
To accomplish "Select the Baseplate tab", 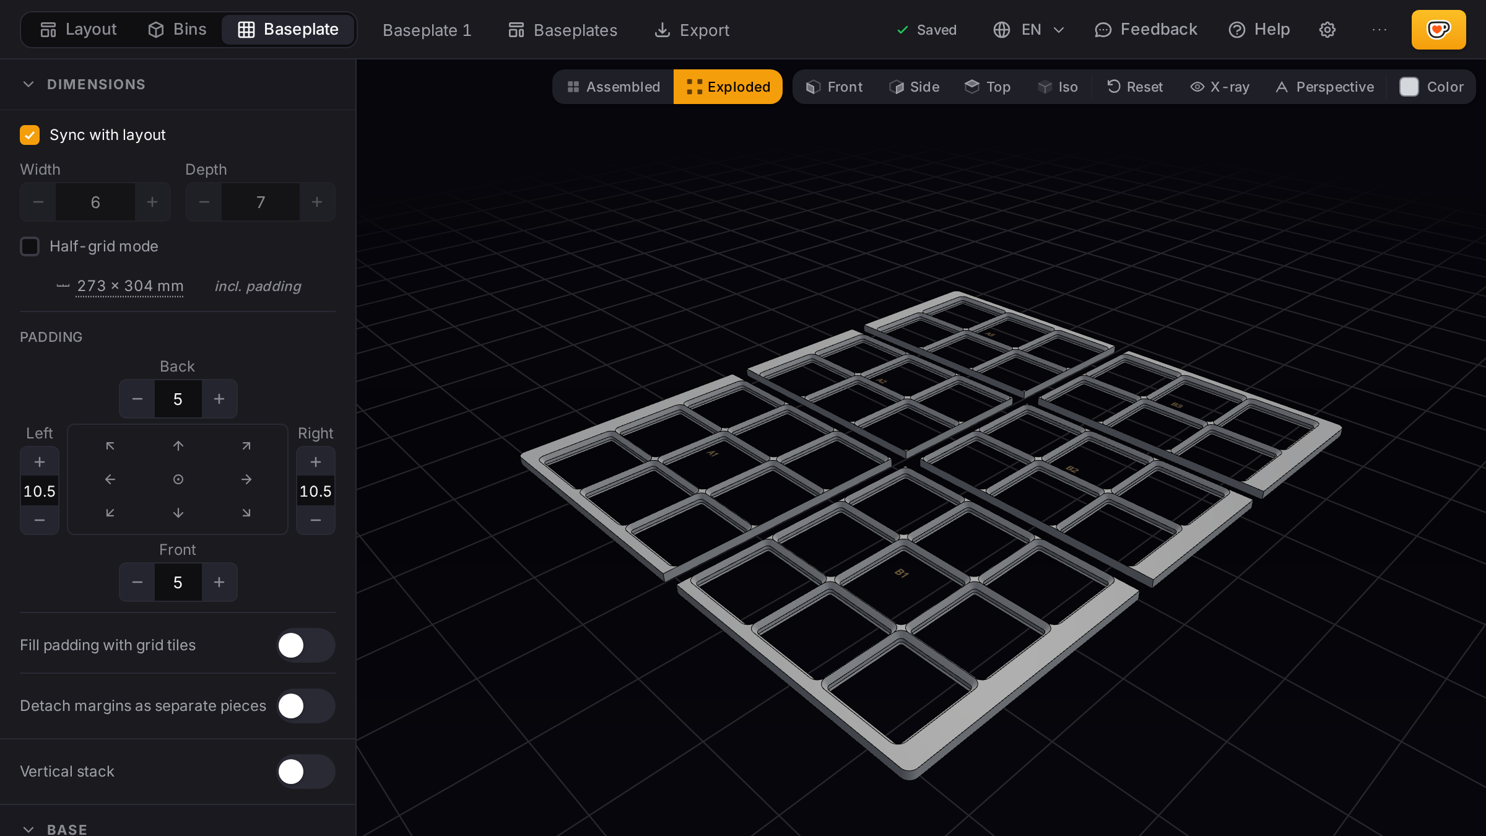I will 289,30.
